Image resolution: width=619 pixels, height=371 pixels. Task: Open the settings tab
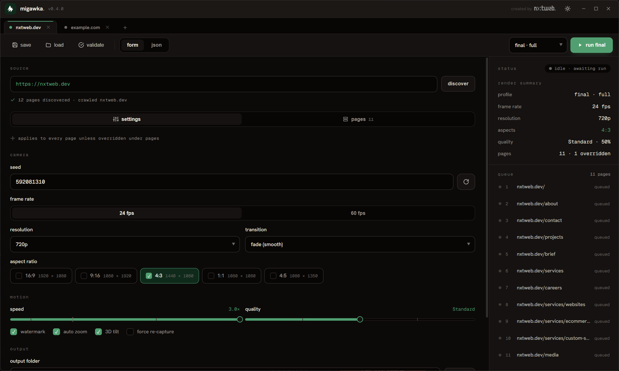tap(127, 119)
